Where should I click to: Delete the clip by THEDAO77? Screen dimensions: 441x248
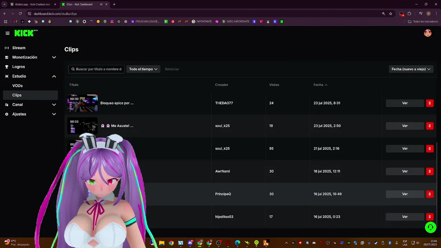[430, 103]
